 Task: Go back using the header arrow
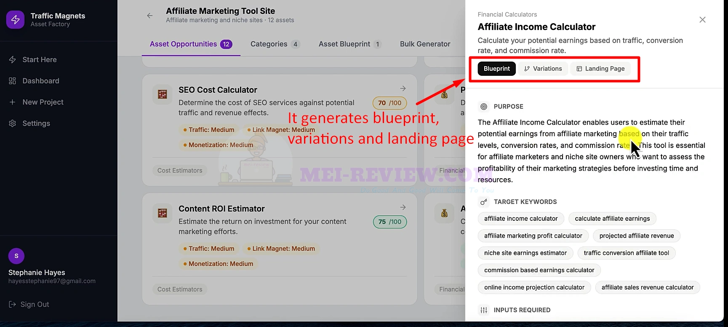click(150, 16)
